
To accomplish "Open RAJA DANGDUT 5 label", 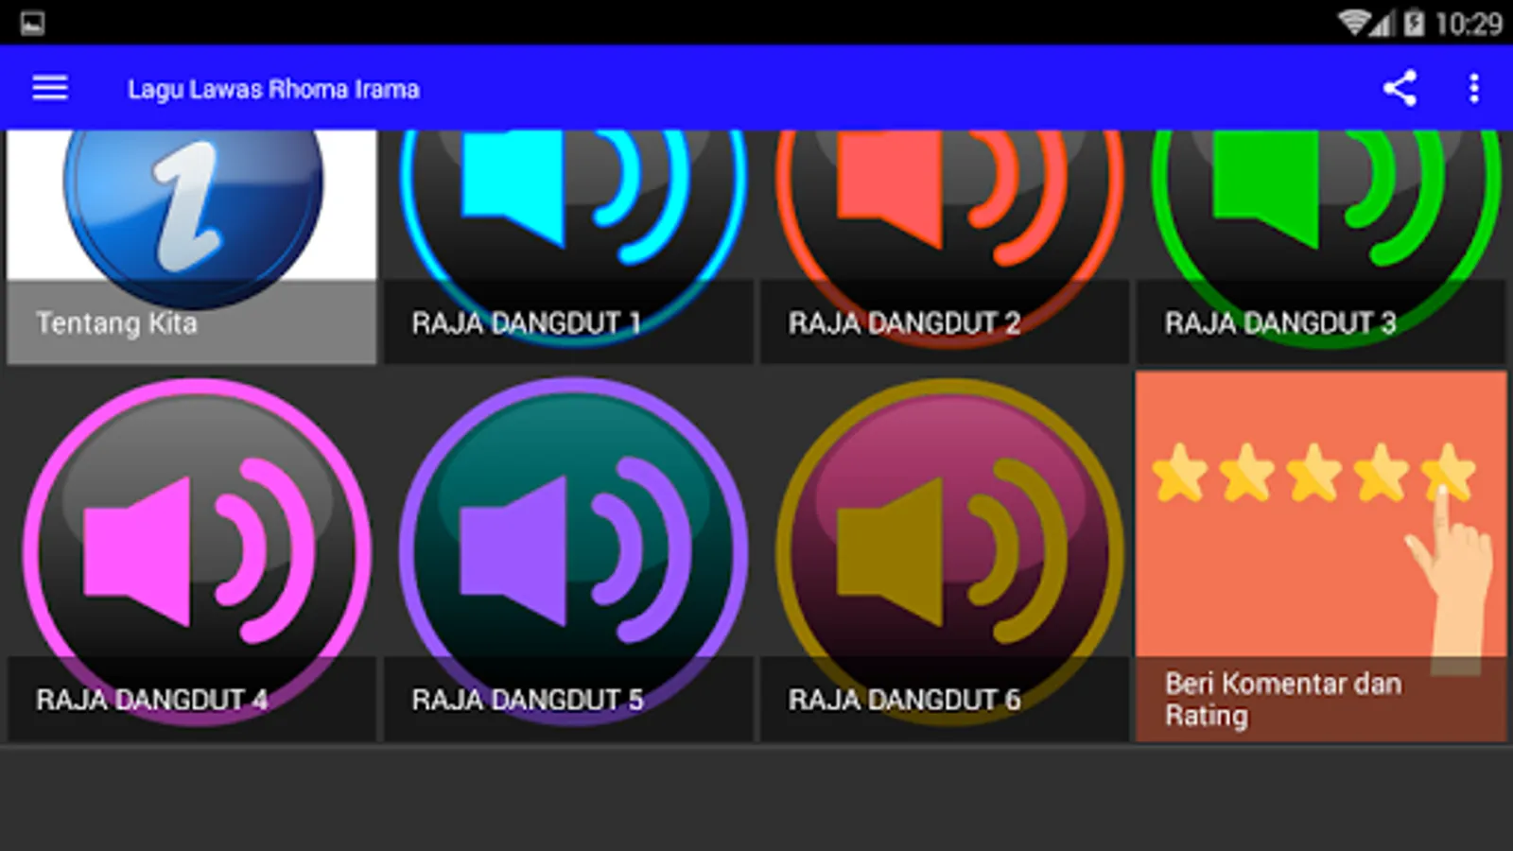I will tap(527, 700).
